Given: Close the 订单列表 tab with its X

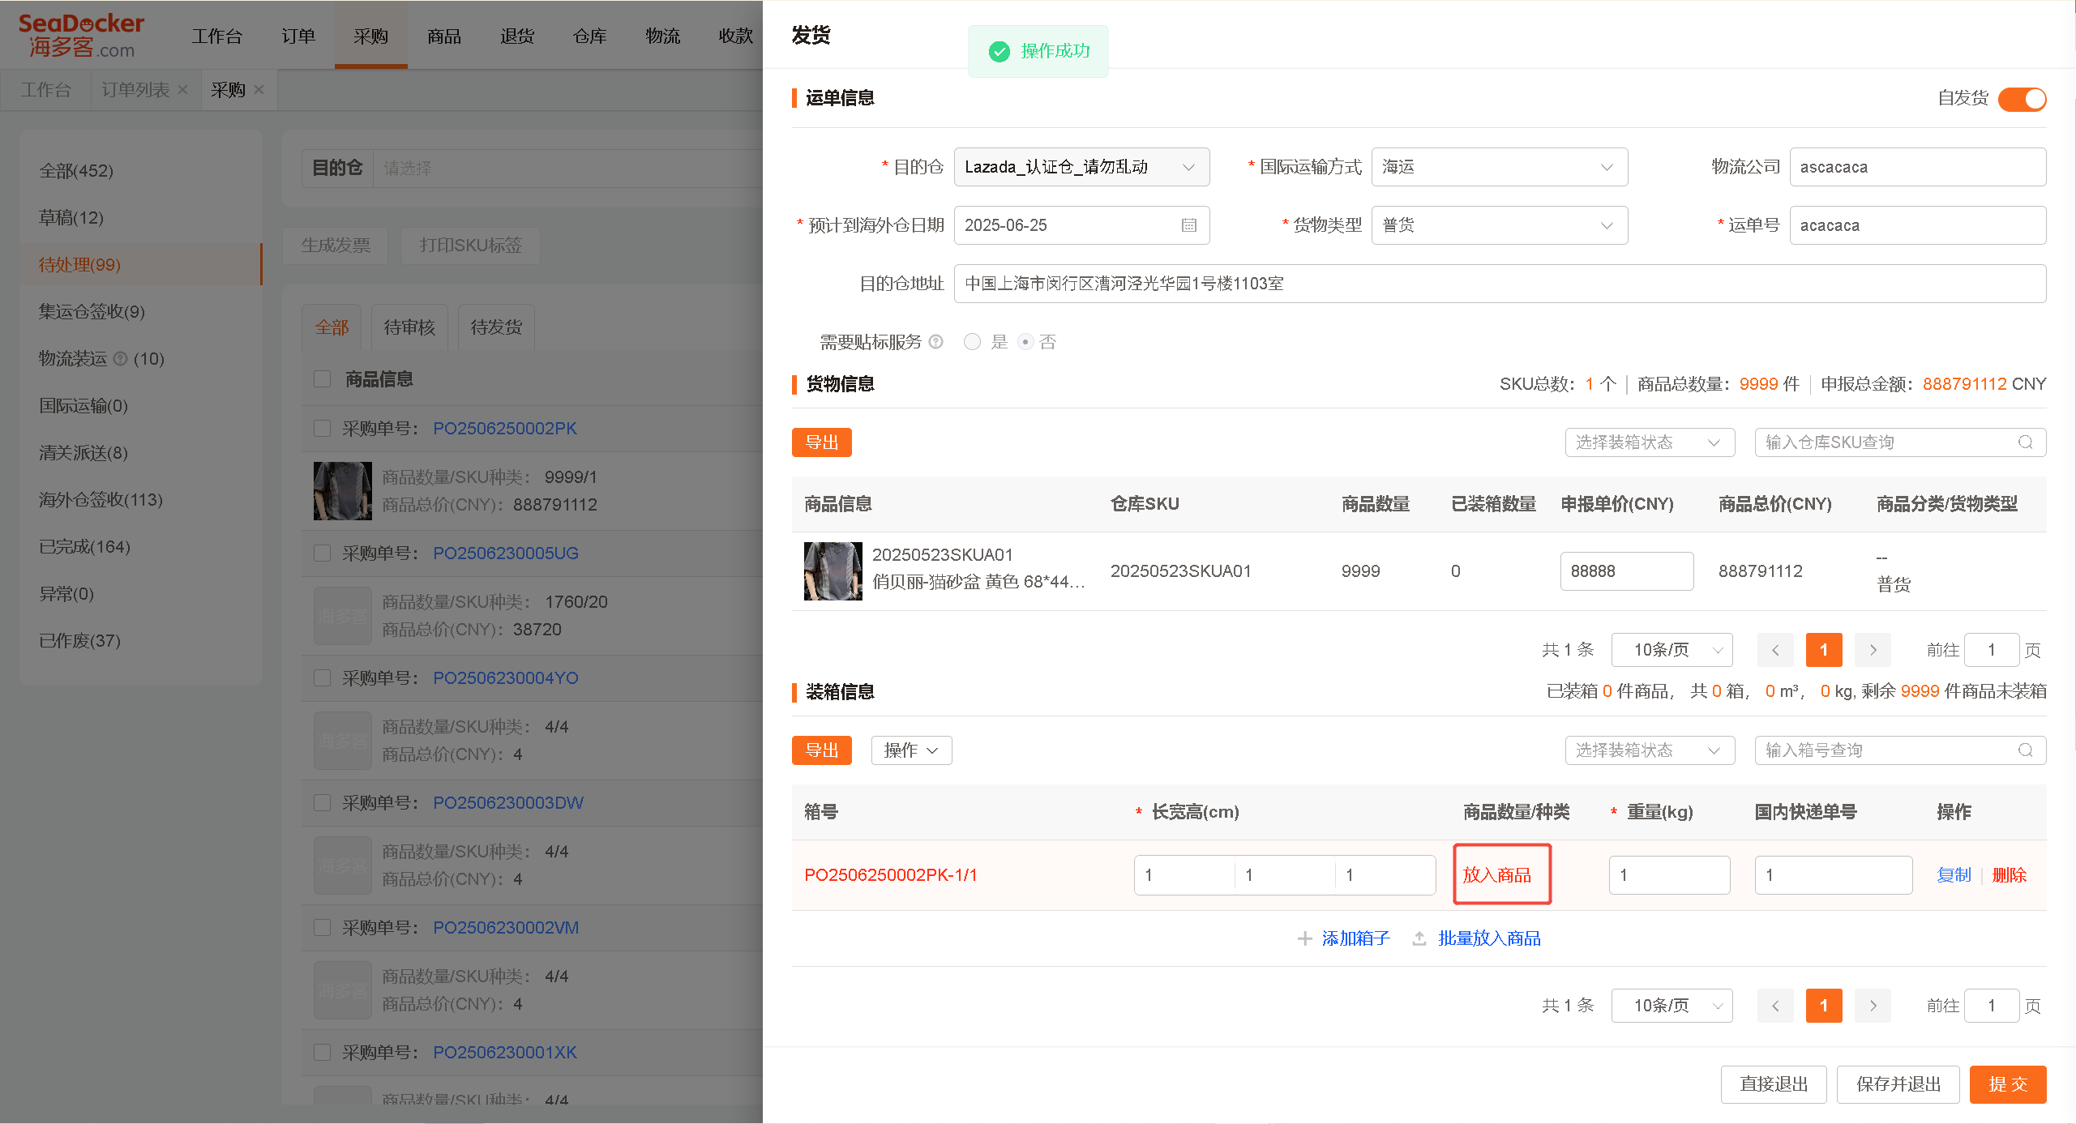Looking at the screenshot, I should 182,90.
